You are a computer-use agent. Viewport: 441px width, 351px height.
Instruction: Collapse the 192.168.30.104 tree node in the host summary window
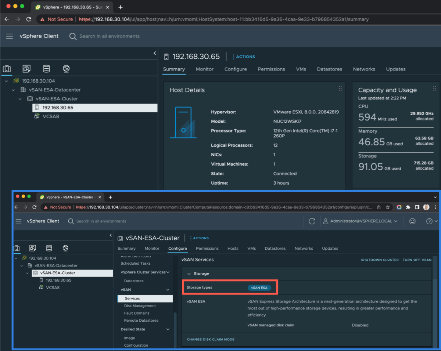point(6,81)
